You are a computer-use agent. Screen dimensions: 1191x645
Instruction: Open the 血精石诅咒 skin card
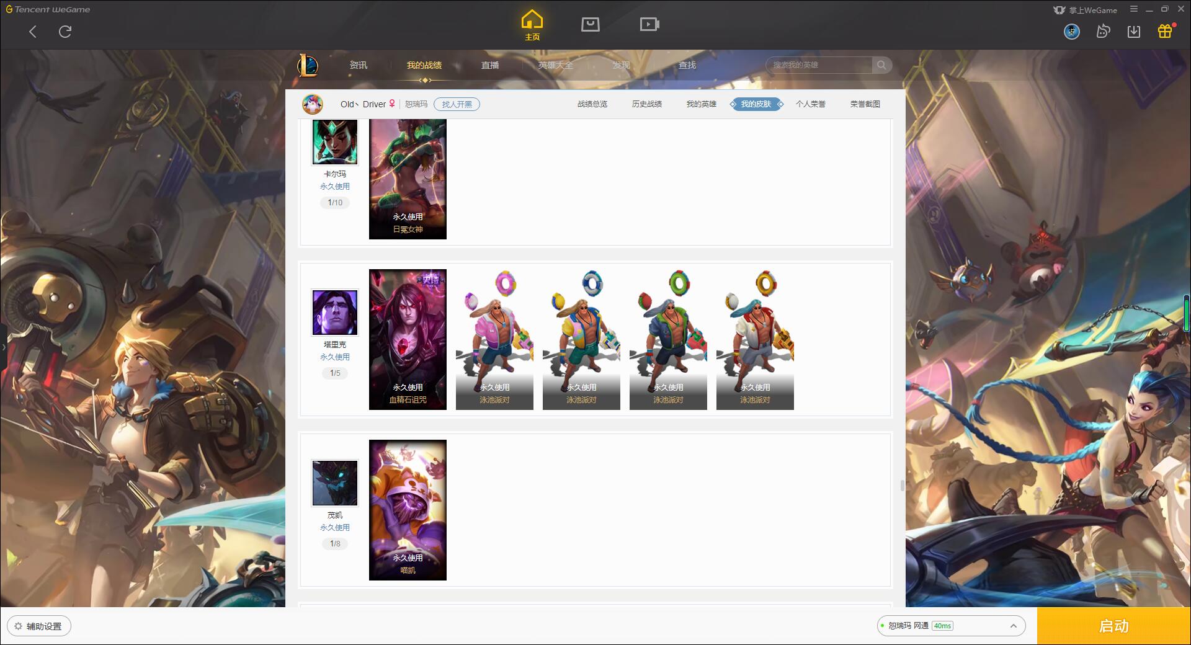point(408,339)
